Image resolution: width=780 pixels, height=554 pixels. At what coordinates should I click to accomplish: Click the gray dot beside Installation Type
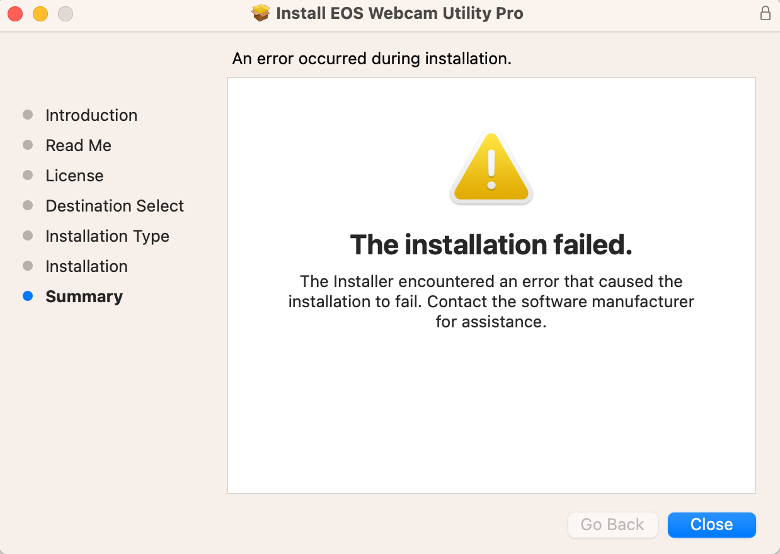tap(28, 235)
